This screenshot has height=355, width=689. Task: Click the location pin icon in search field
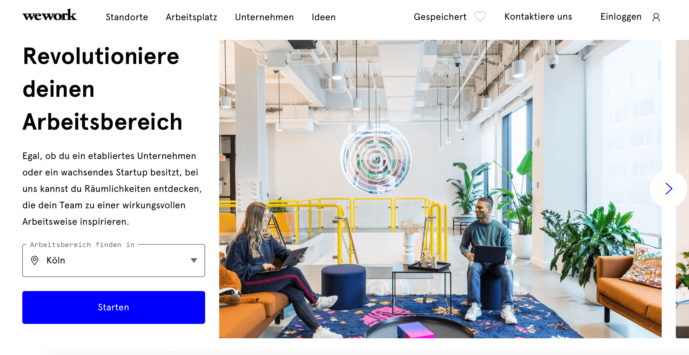(x=35, y=260)
